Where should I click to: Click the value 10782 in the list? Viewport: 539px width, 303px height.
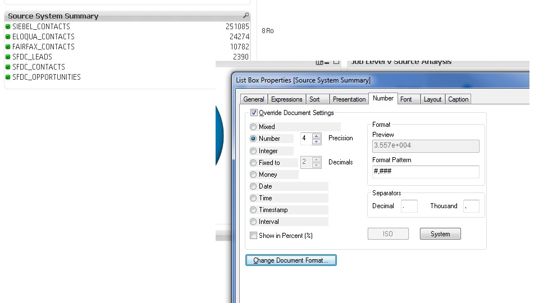(x=239, y=47)
